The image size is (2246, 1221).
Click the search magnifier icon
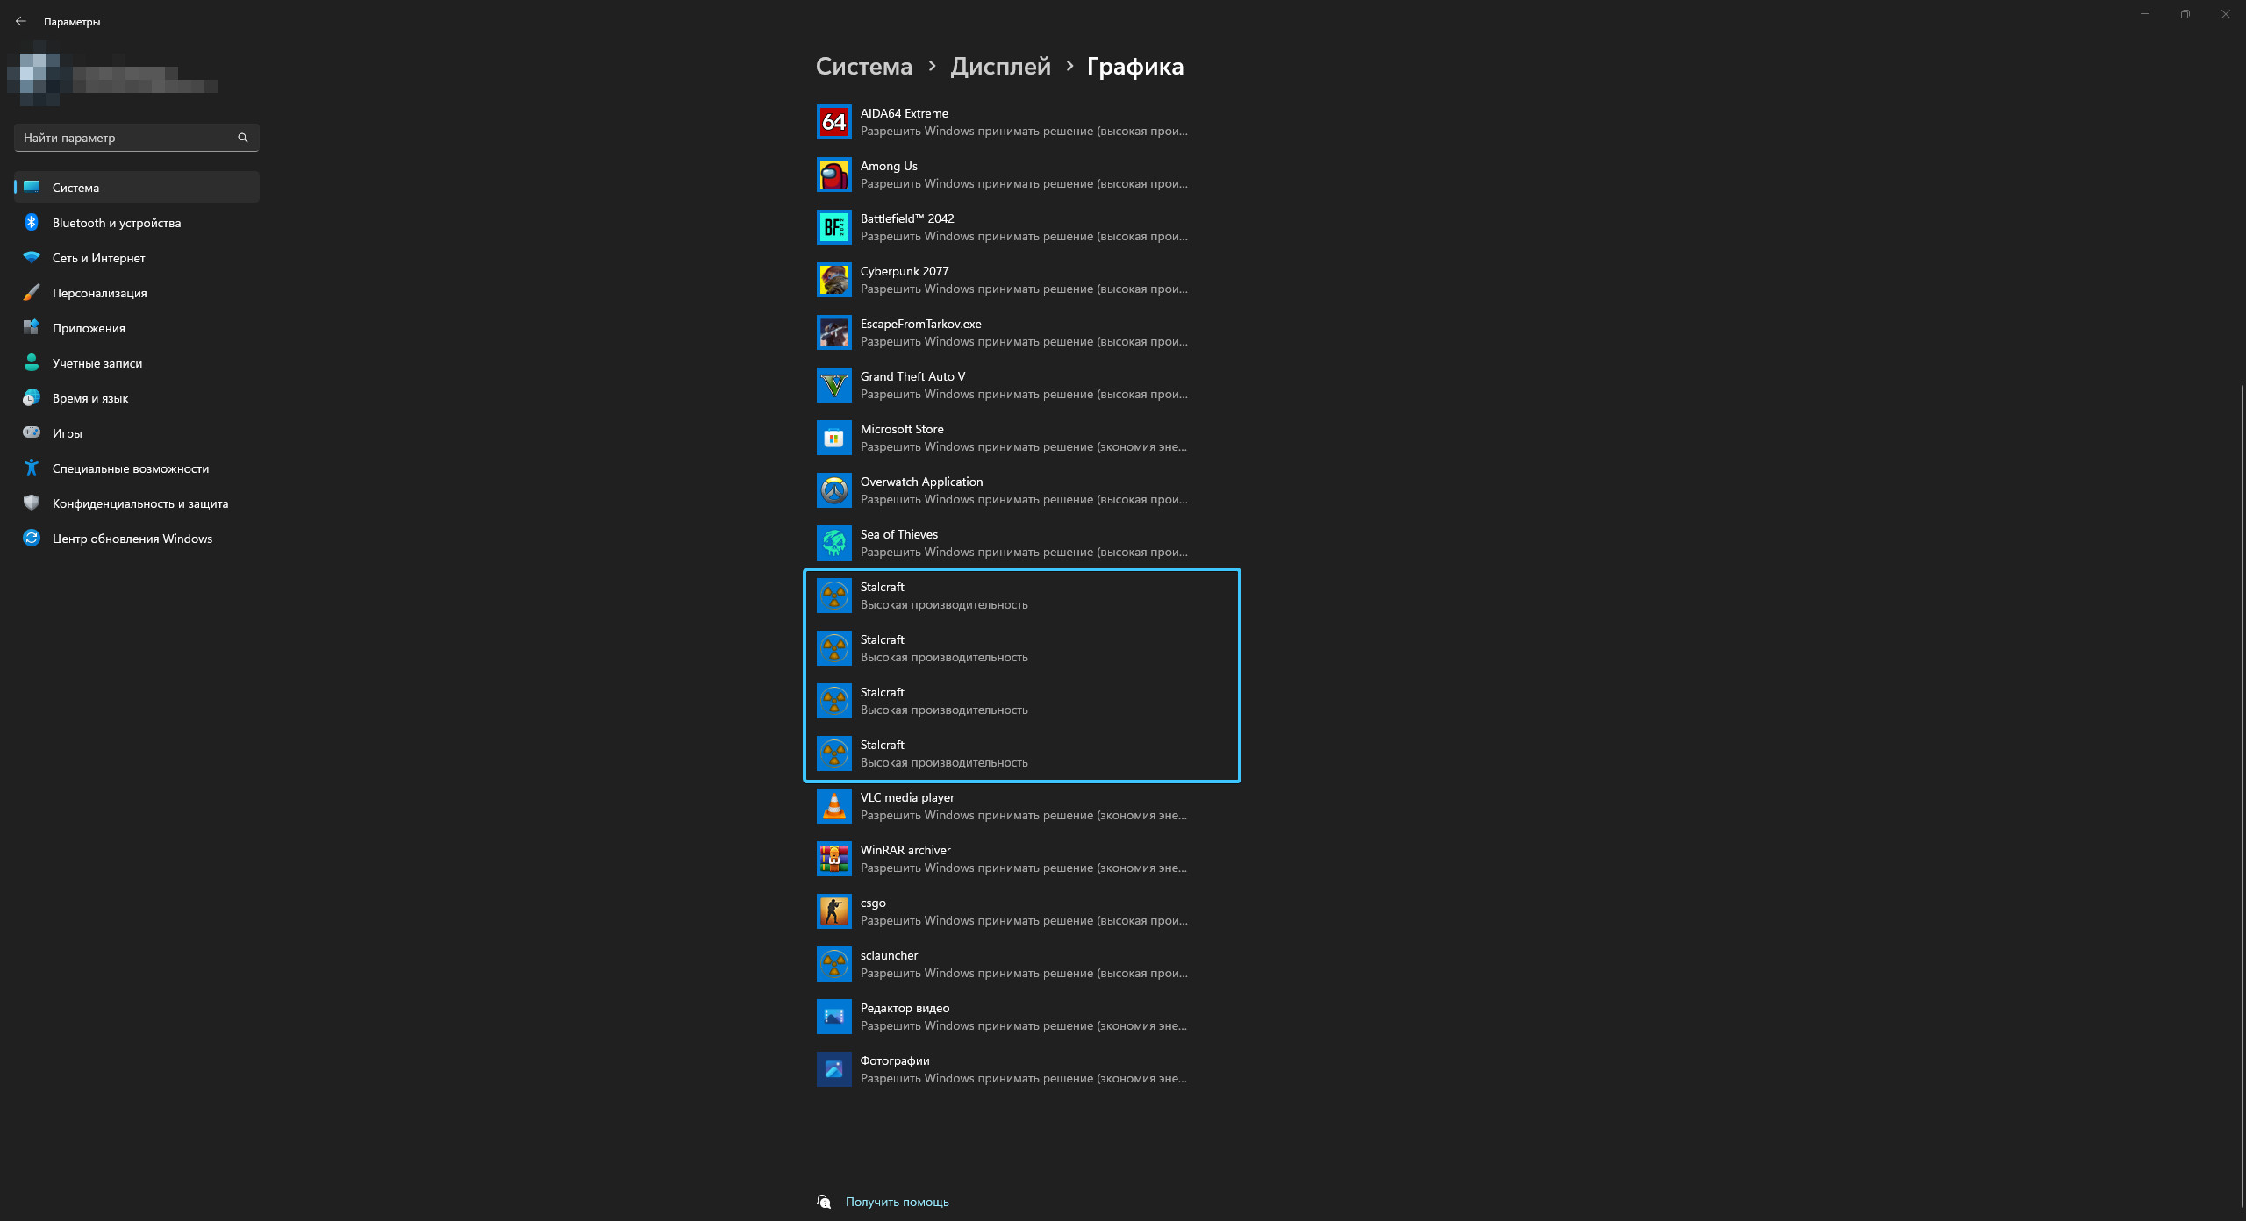(243, 138)
